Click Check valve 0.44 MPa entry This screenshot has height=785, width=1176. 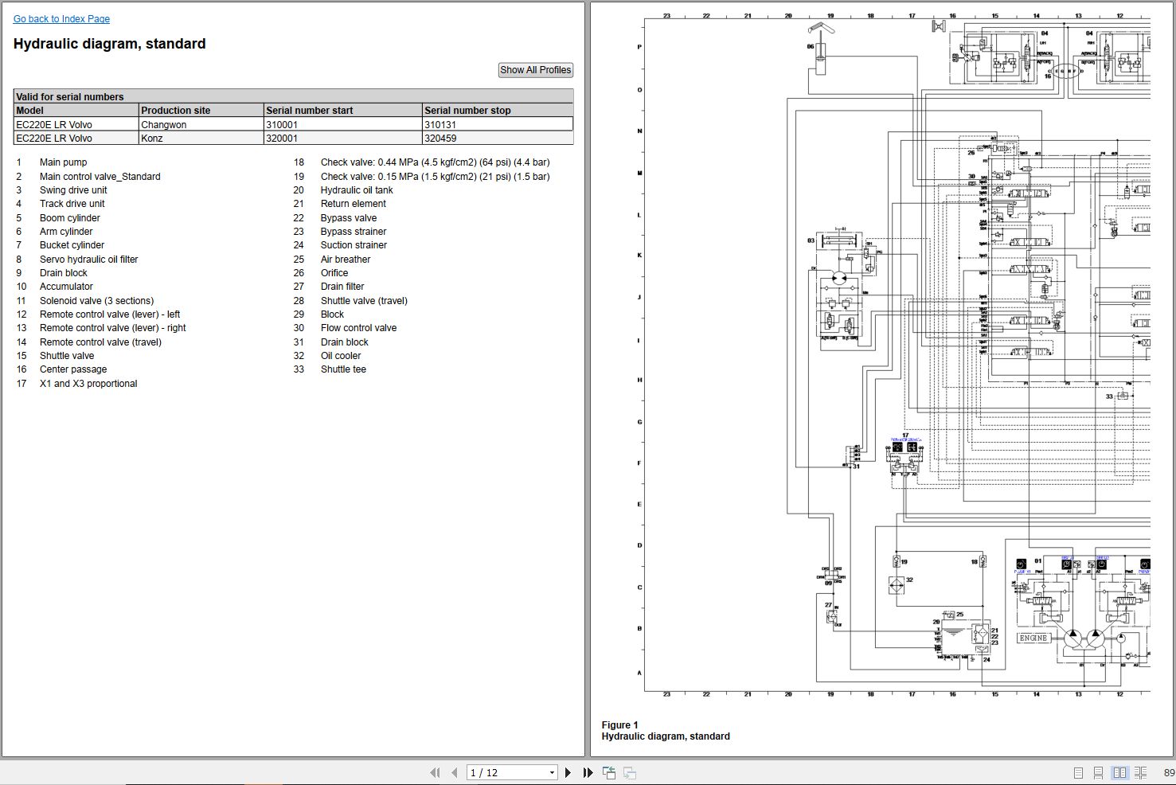point(435,162)
